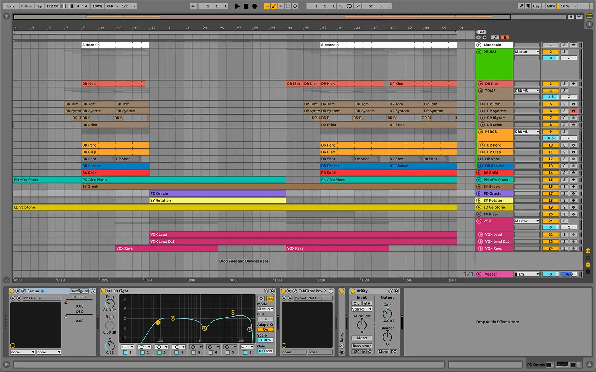Select the PD Oracle clip in arrangement

(218, 193)
